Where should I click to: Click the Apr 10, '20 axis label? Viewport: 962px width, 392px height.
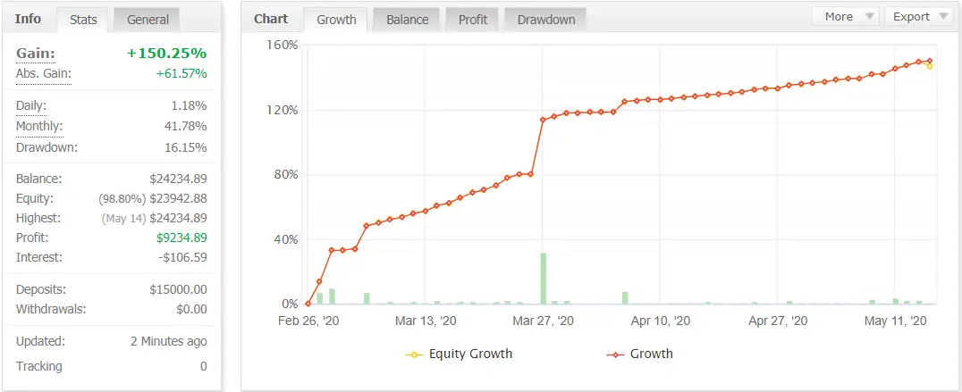tap(660, 321)
